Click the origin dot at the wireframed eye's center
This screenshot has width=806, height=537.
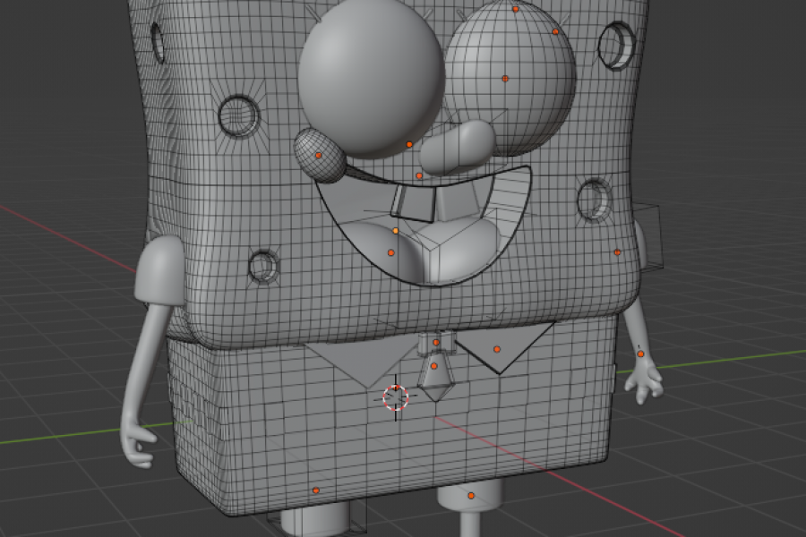click(x=505, y=79)
